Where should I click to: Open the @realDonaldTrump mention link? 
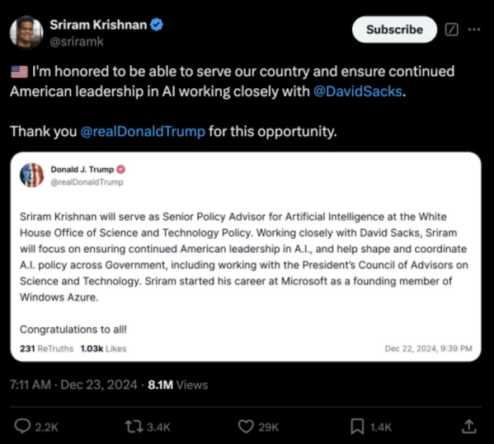143,131
